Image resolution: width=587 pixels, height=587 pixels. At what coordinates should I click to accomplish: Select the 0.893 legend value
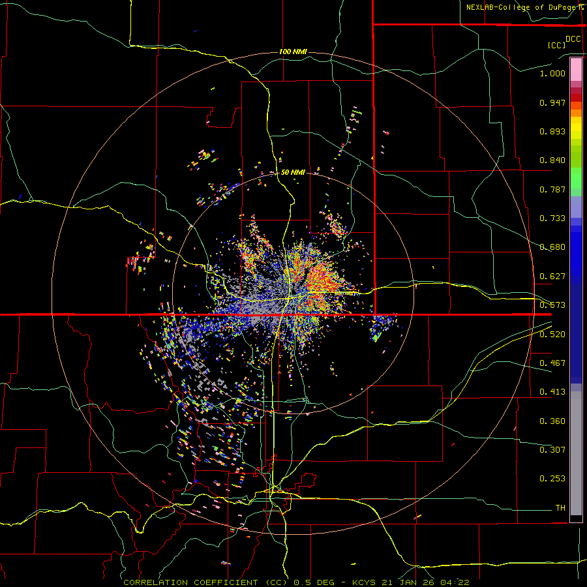pyautogui.click(x=552, y=131)
